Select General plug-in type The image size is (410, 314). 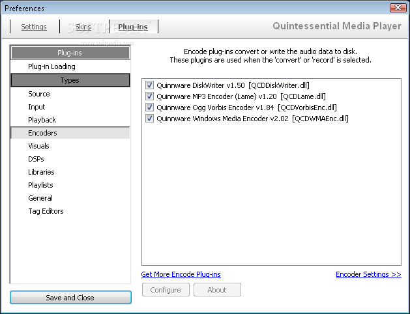[70, 198]
